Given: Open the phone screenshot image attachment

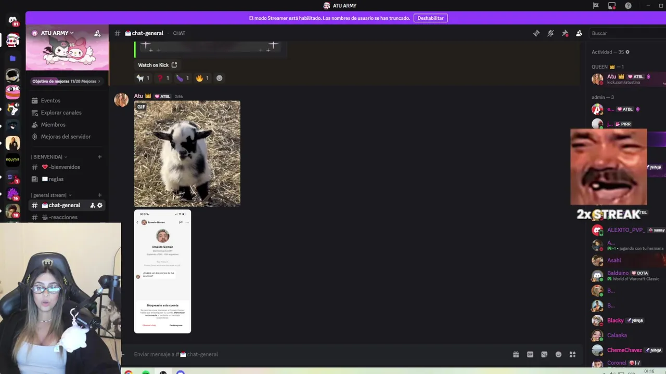Looking at the screenshot, I should pyautogui.click(x=162, y=271).
